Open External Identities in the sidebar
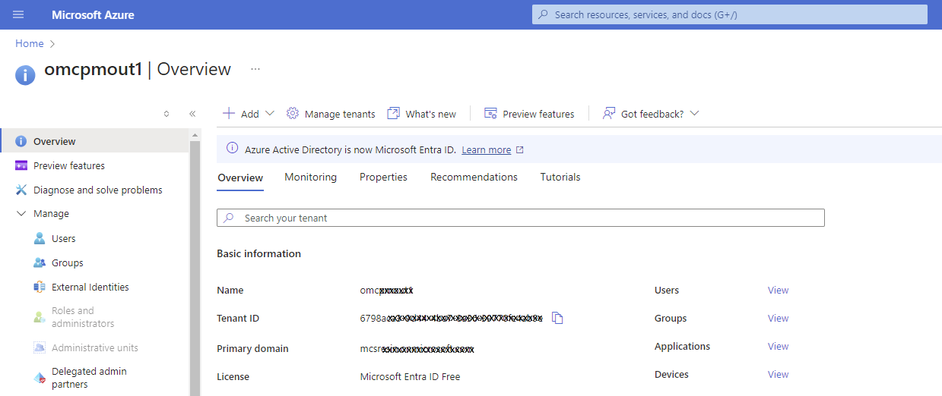Image resolution: width=942 pixels, height=396 pixels. point(90,287)
